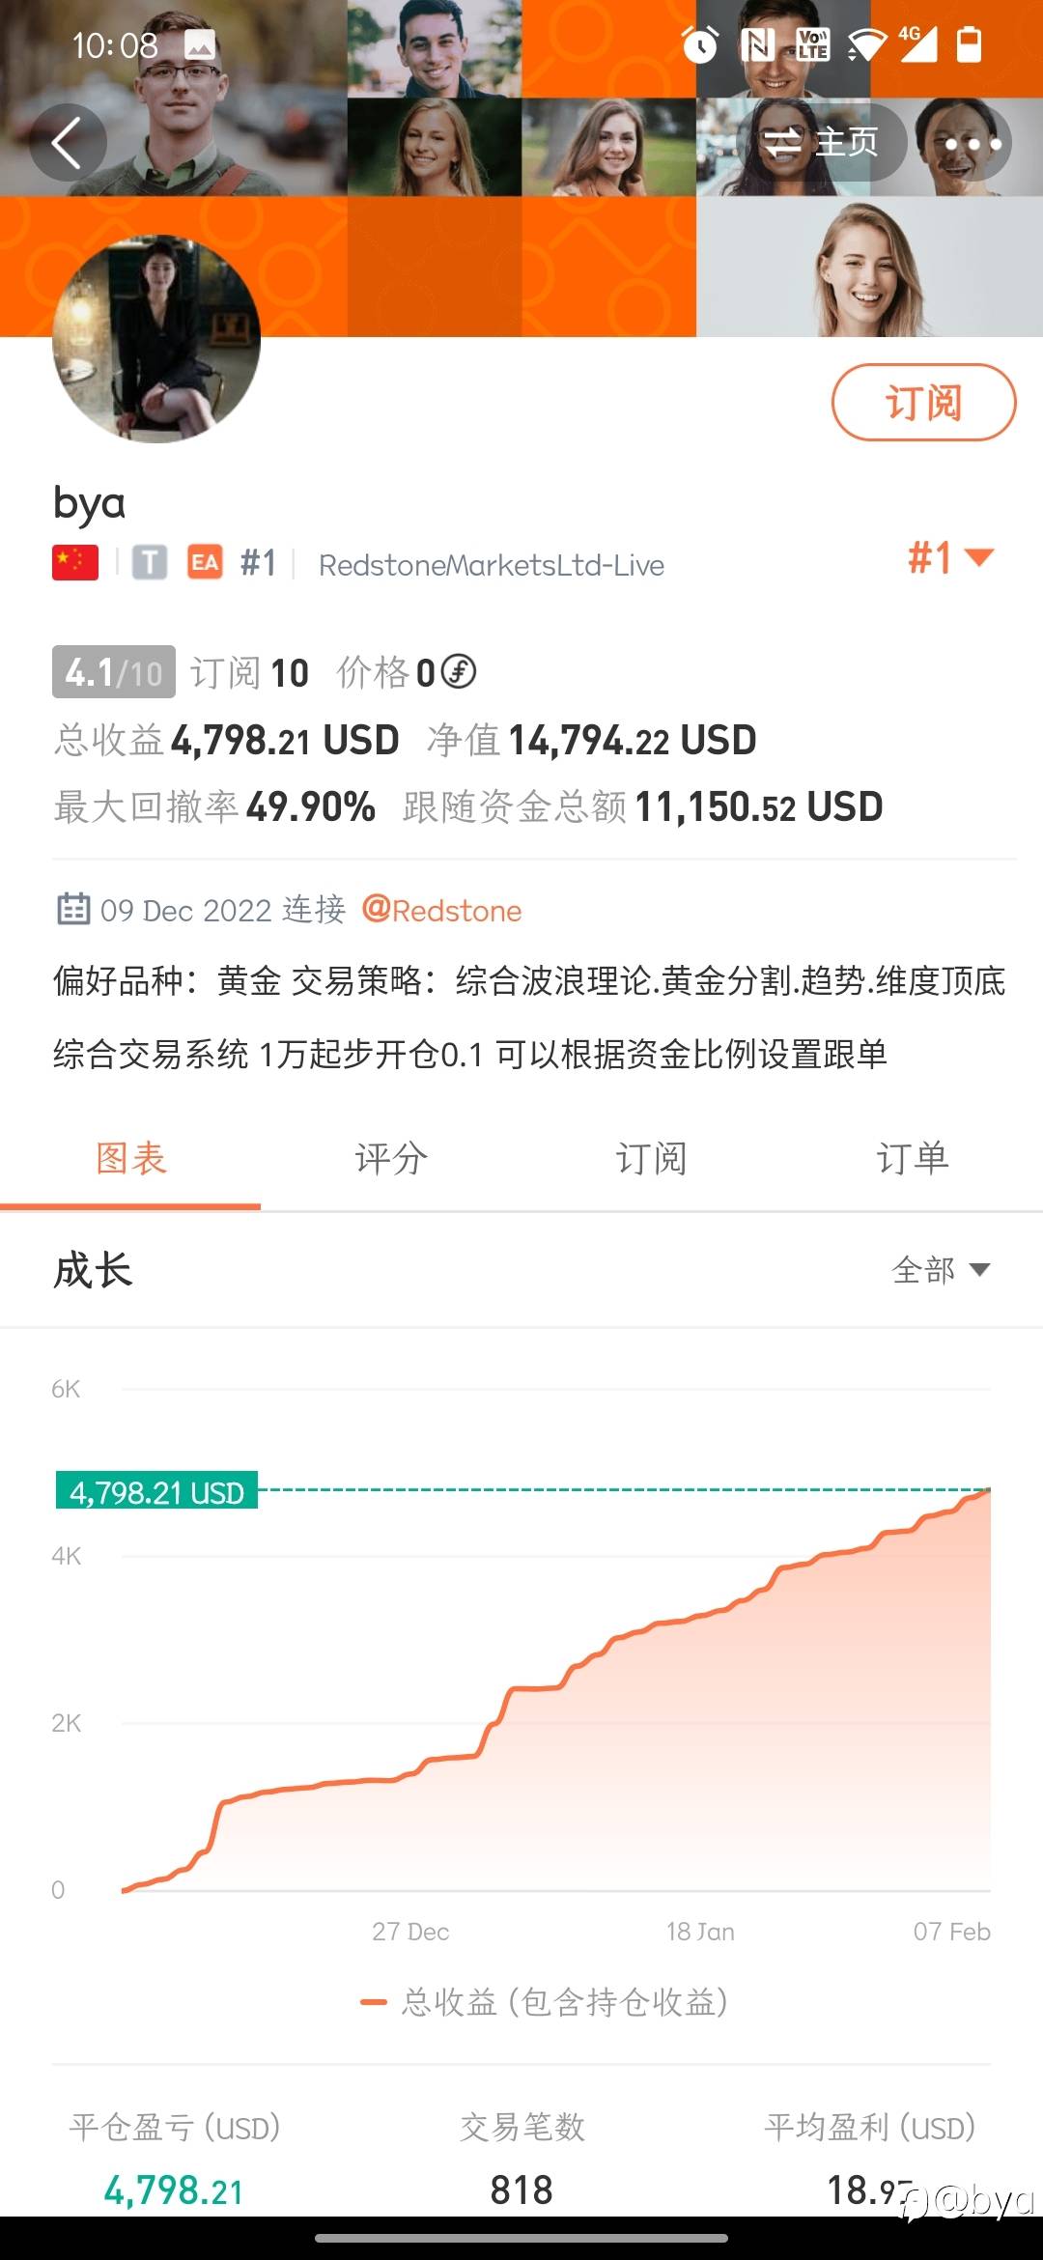
Task: Tap the China flag icon
Action: (x=75, y=562)
